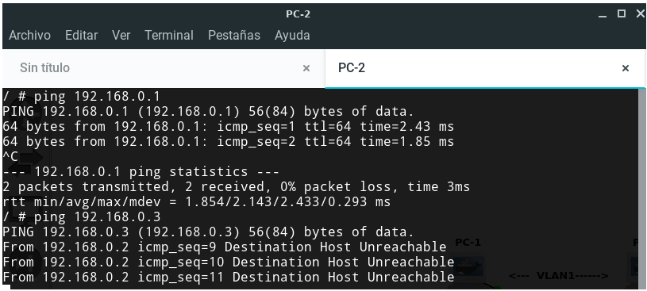Switch to the Sin título tab

point(164,68)
